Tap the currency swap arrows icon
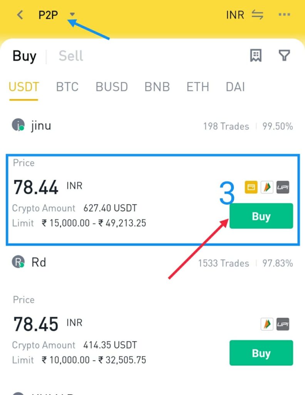The image size is (305, 395). click(258, 15)
